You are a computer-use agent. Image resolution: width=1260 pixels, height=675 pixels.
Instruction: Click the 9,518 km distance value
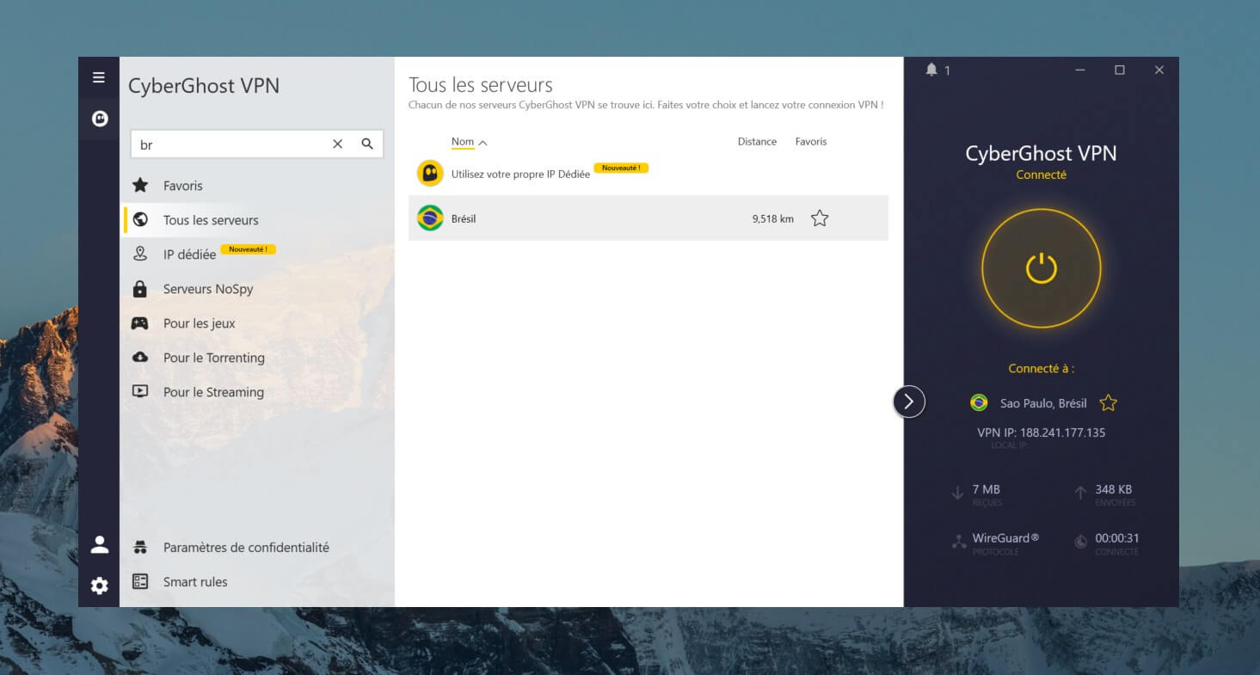point(772,218)
